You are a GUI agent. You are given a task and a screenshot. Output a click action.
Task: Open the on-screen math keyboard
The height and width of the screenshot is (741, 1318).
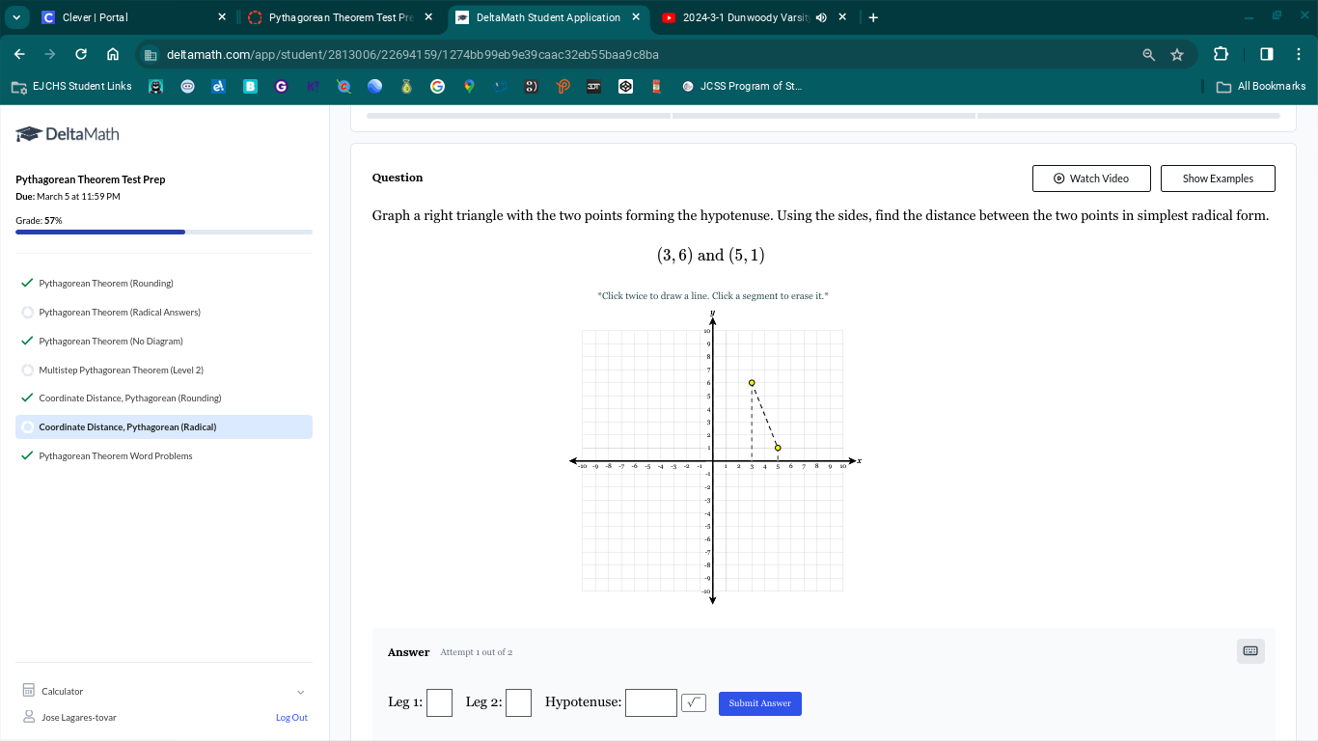tap(1250, 651)
